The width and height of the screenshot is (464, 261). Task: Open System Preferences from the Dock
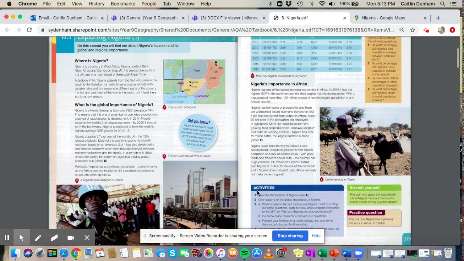281,253
